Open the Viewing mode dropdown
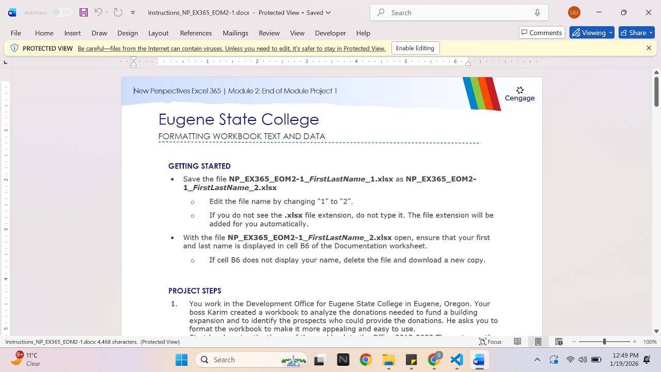 (x=592, y=33)
